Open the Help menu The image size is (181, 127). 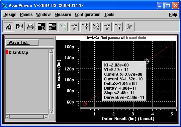point(173,15)
